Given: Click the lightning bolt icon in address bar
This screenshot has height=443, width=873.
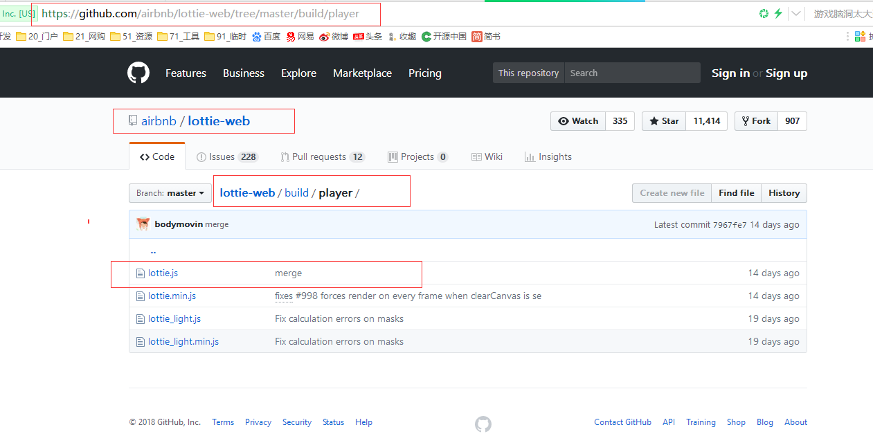Looking at the screenshot, I should pyautogui.click(x=778, y=13).
